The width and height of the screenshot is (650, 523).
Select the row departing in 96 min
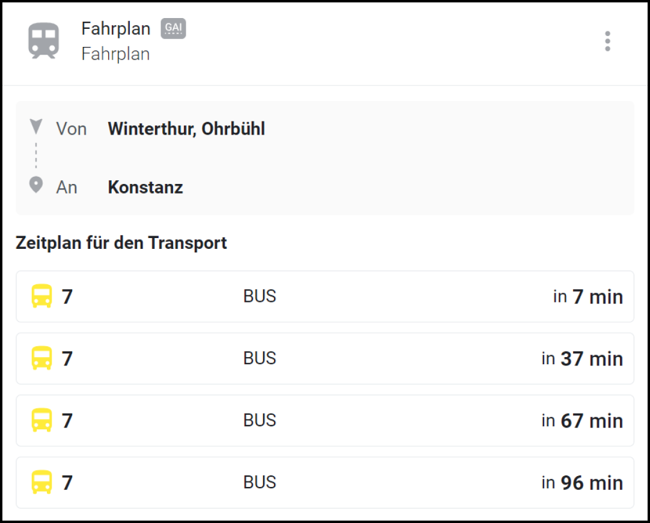(324, 482)
